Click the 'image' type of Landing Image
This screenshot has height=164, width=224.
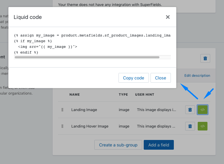pos(124,110)
